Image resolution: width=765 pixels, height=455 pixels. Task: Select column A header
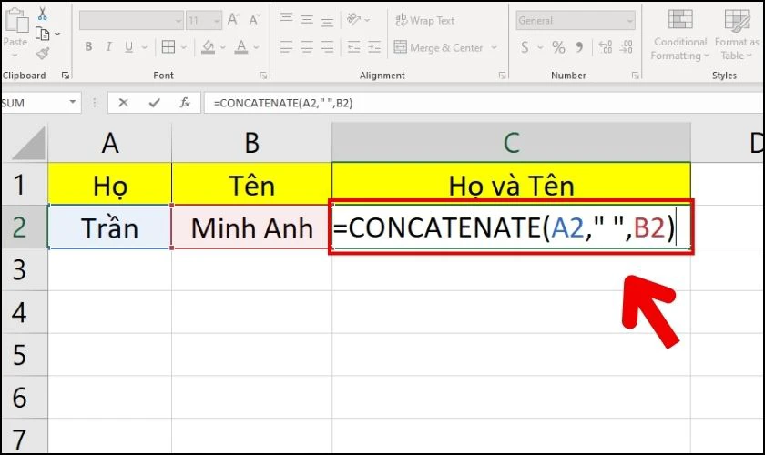(x=110, y=142)
